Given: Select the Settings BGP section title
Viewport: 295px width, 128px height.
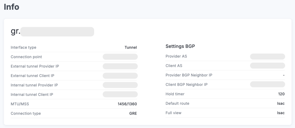Looking at the screenshot, I should pyautogui.click(x=181, y=46).
